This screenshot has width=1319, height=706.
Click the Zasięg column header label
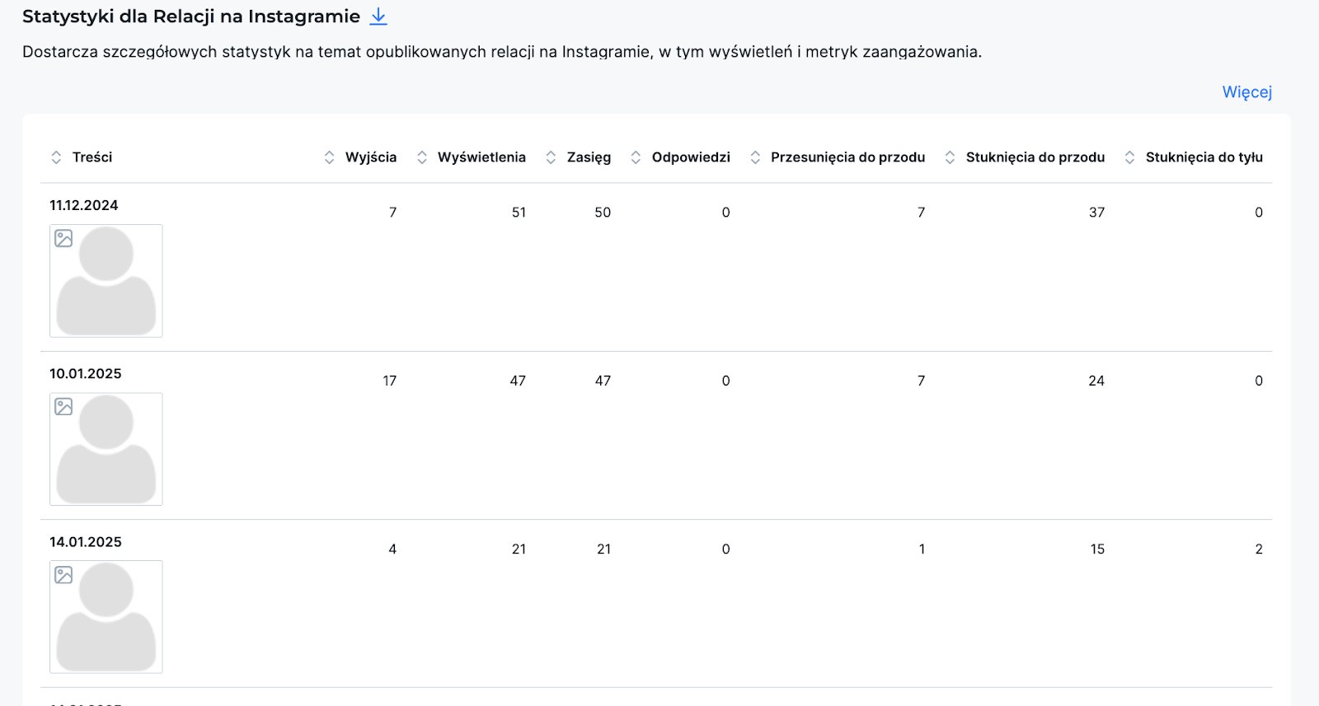click(x=589, y=157)
